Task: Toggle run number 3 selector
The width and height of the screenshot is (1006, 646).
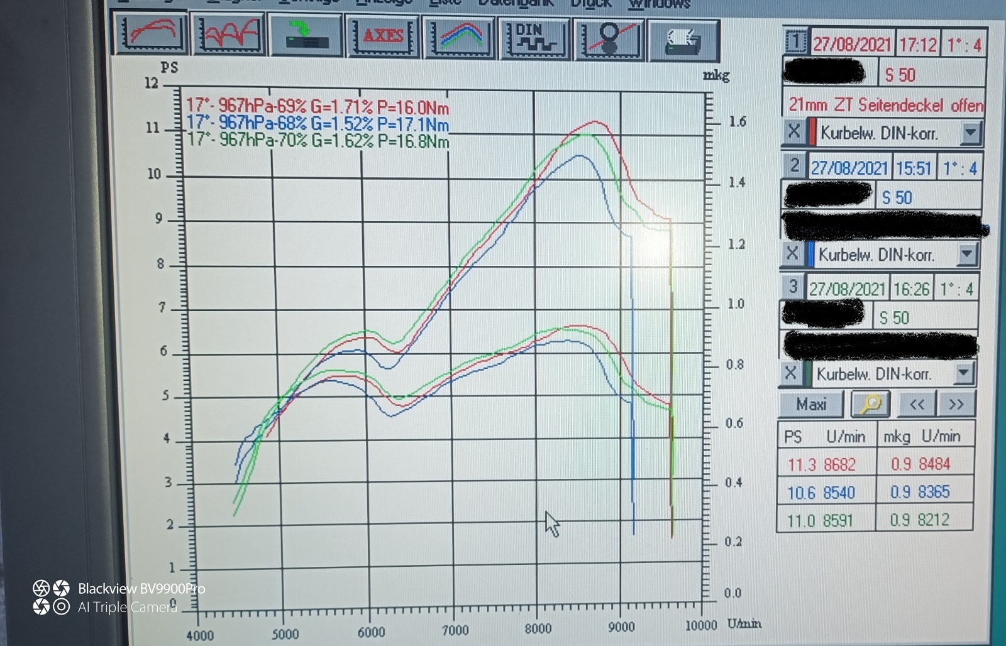Action: [x=792, y=287]
